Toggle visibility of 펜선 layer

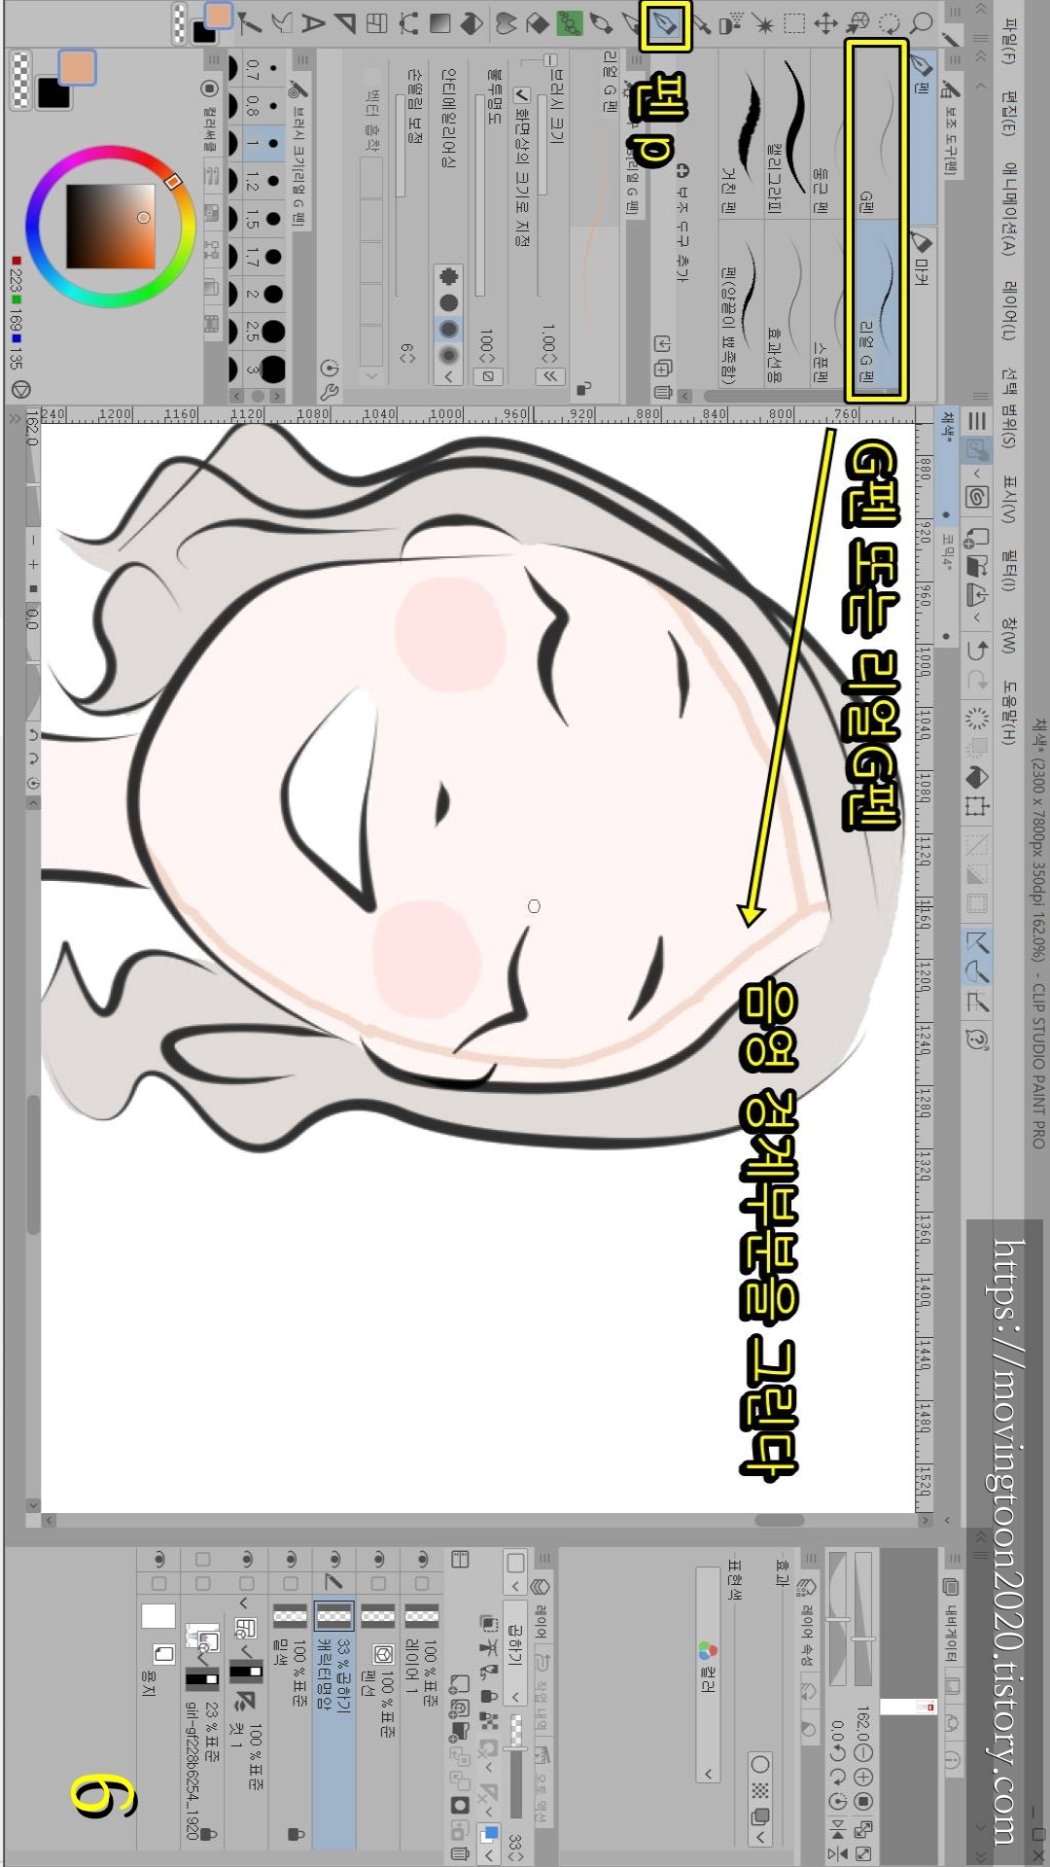[378, 1559]
